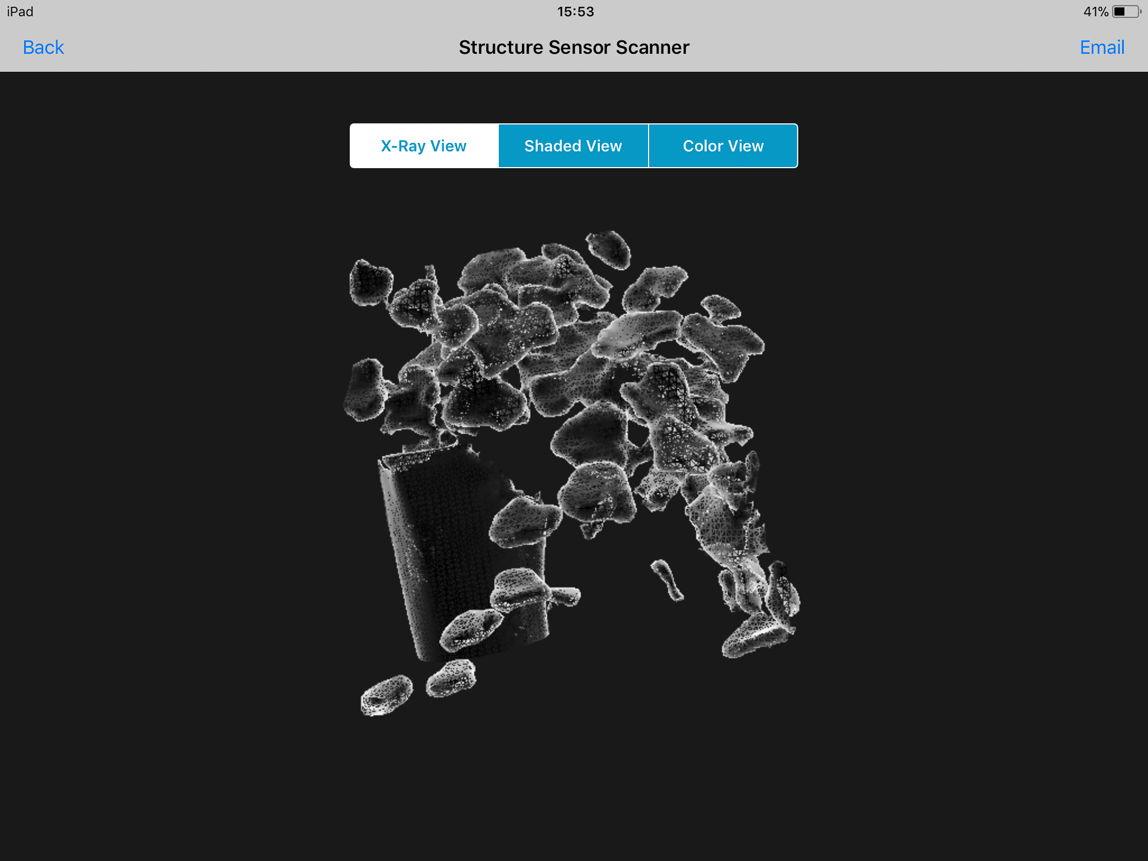Tap the iPad label in status bar
The width and height of the screenshot is (1148, 861).
pyautogui.click(x=20, y=11)
